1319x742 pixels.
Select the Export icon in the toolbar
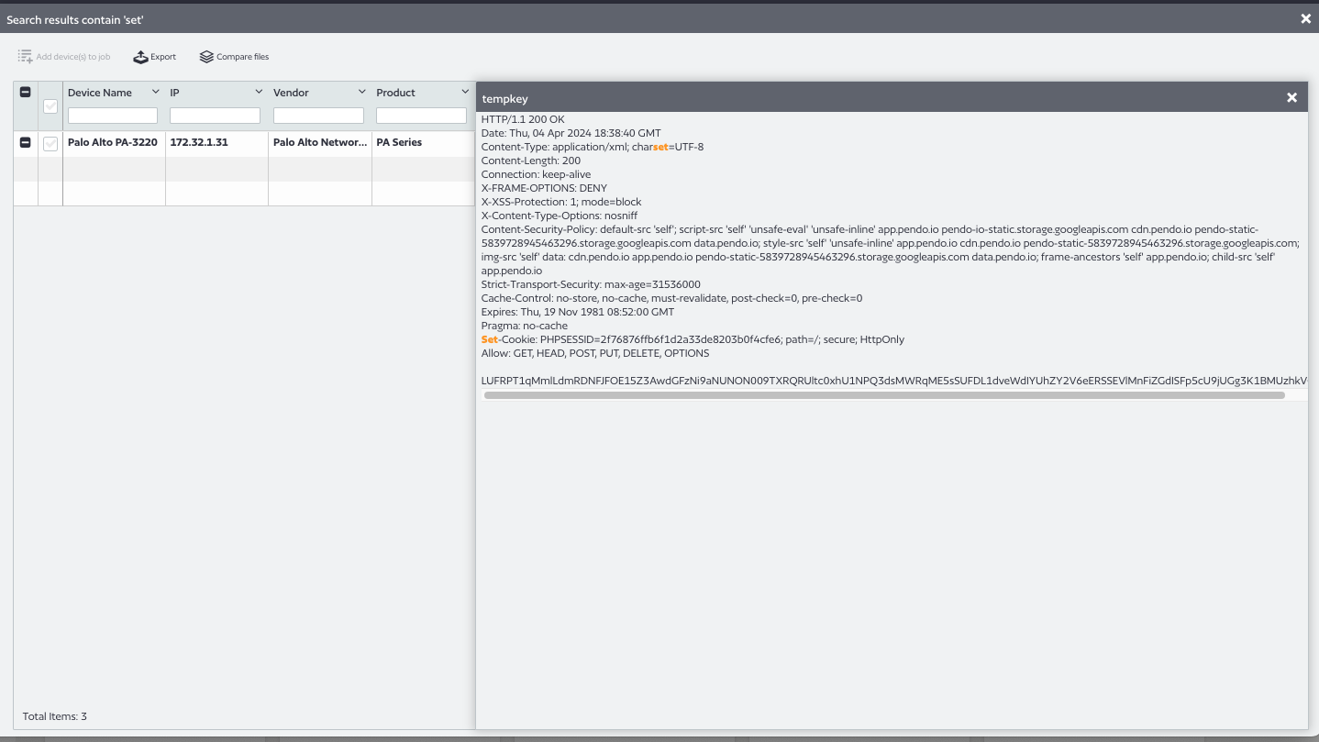[141, 56]
